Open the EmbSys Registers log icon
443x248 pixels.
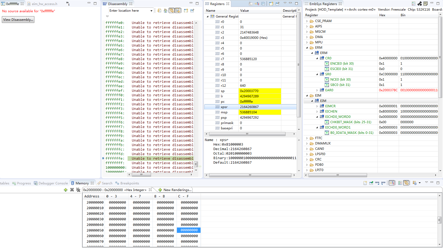click(x=425, y=3)
